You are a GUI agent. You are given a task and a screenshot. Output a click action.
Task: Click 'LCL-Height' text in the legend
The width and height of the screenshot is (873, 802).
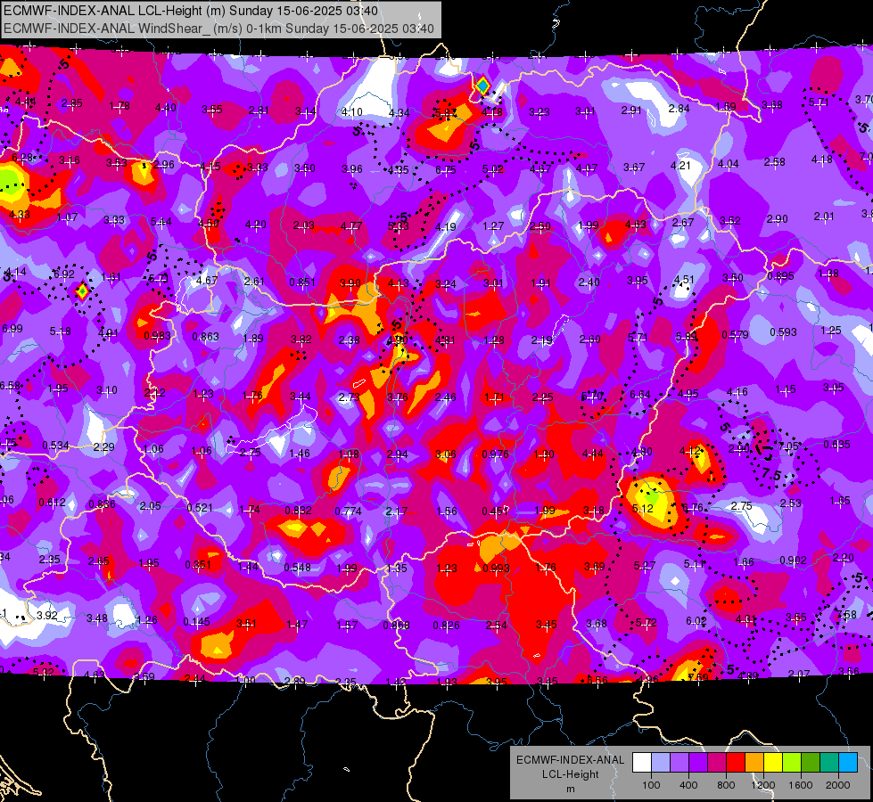tap(571, 774)
